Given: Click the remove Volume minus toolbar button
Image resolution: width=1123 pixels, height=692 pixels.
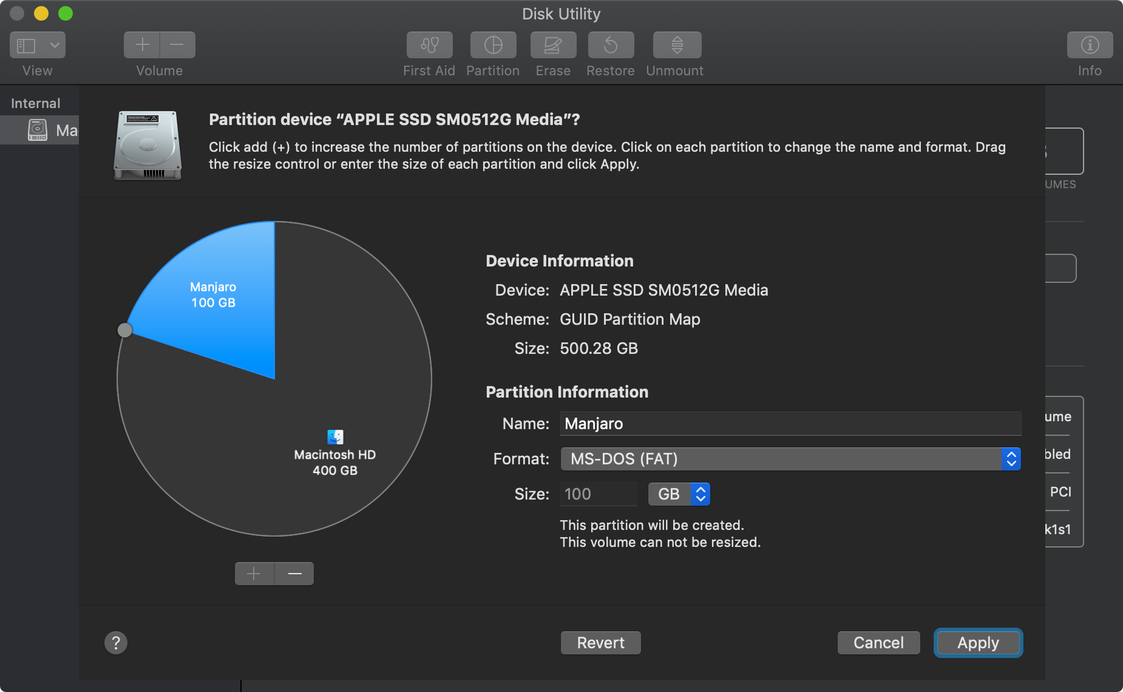Looking at the screenshot, I should [177, 45].
